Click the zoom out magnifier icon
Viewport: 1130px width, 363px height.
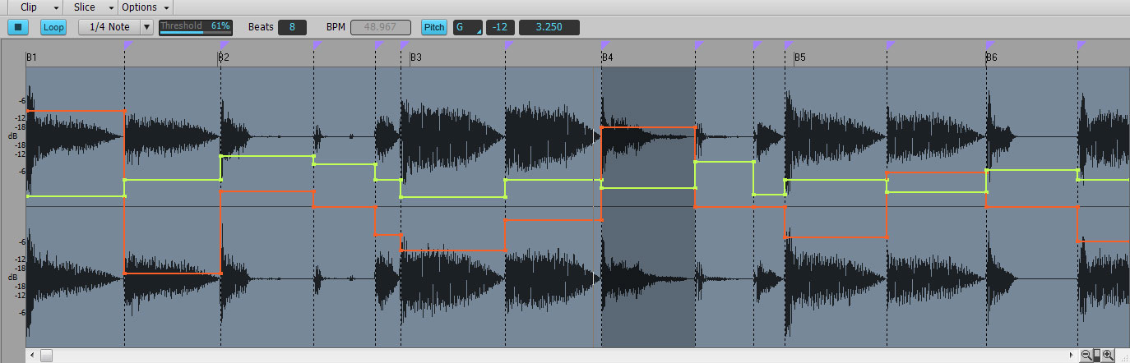coord(1086,355)
